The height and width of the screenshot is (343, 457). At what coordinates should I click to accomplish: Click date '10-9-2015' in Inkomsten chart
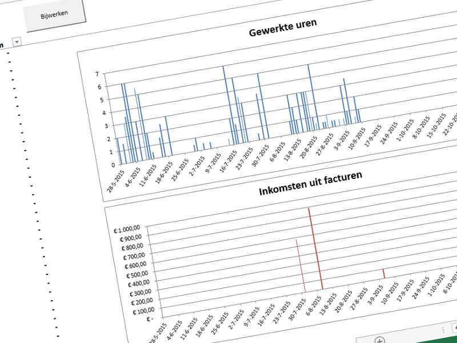tap(390, 293)
